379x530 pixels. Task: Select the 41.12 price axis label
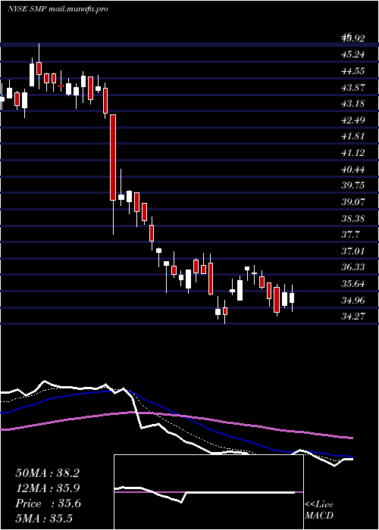[353, 153]
